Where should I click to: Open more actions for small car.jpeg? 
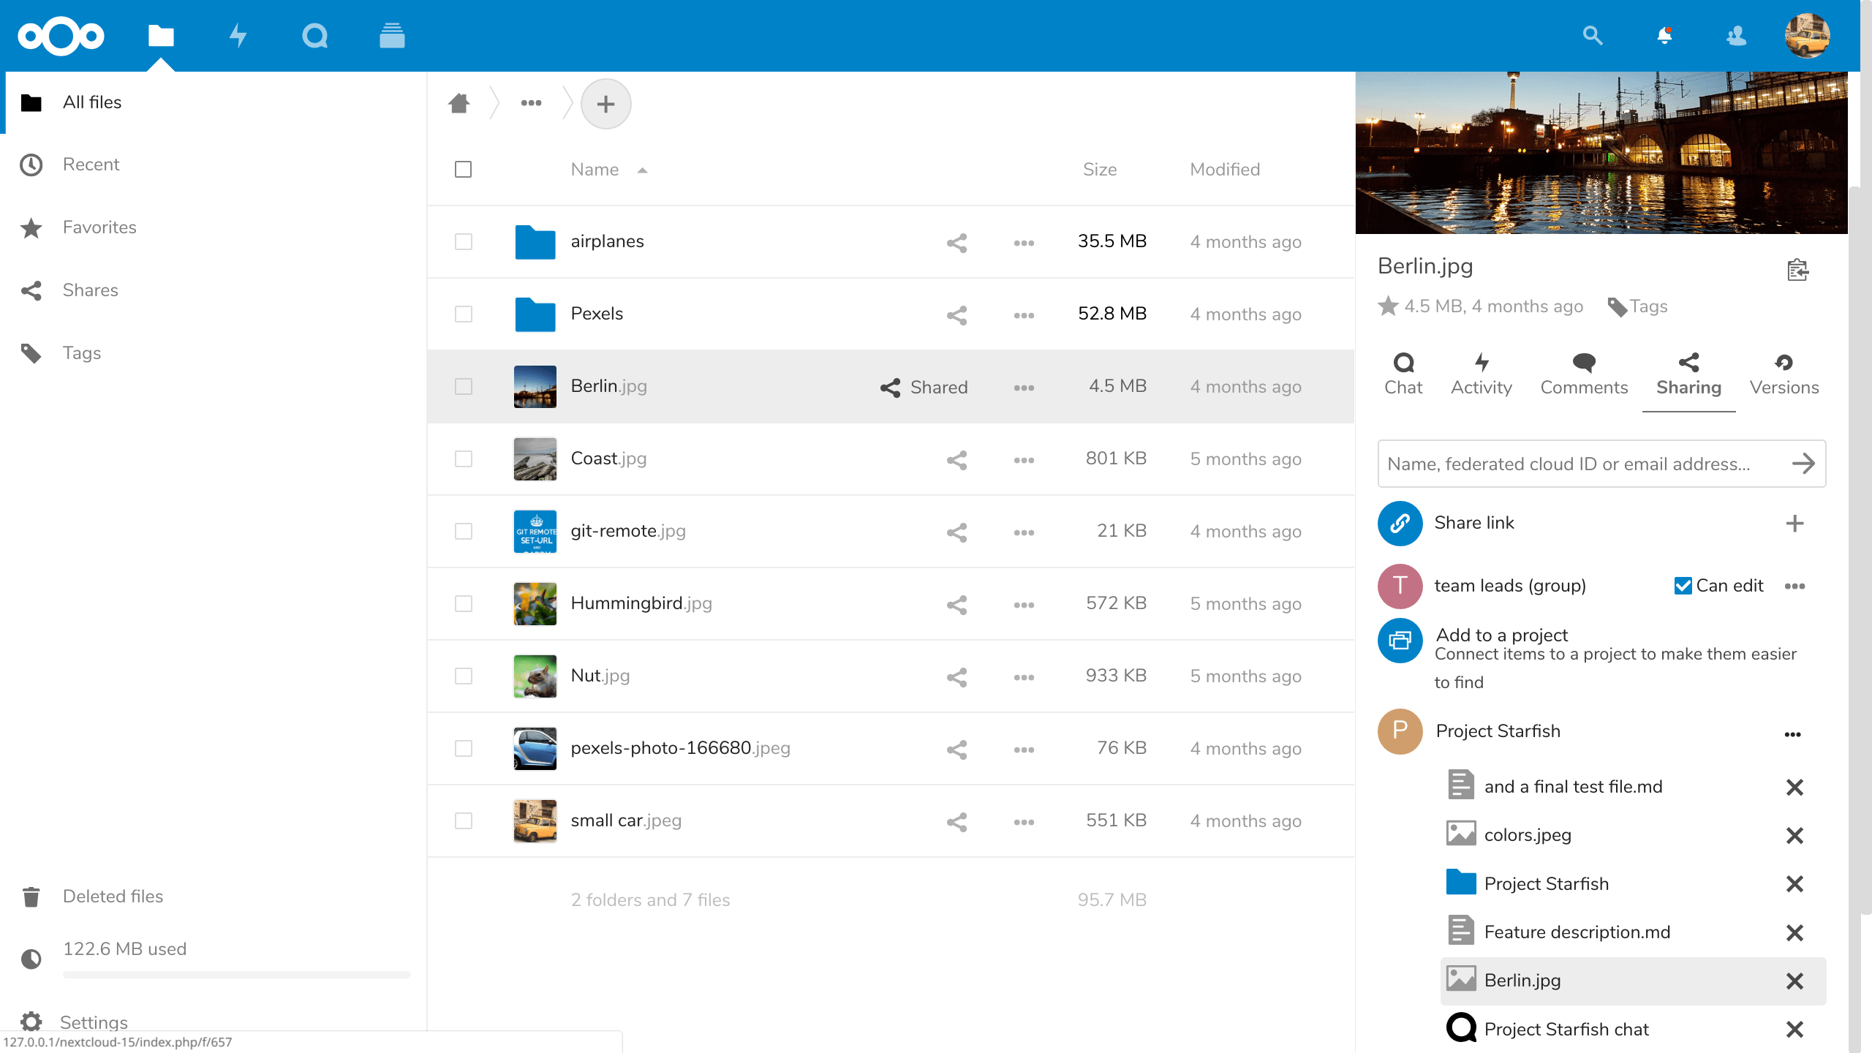(x=1024, y=822)
